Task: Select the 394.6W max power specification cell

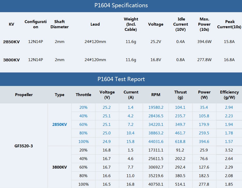Action: coord(204,42)
